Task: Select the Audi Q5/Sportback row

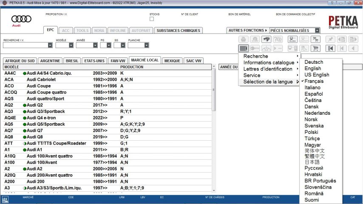Action: click(x=108, y=124)
